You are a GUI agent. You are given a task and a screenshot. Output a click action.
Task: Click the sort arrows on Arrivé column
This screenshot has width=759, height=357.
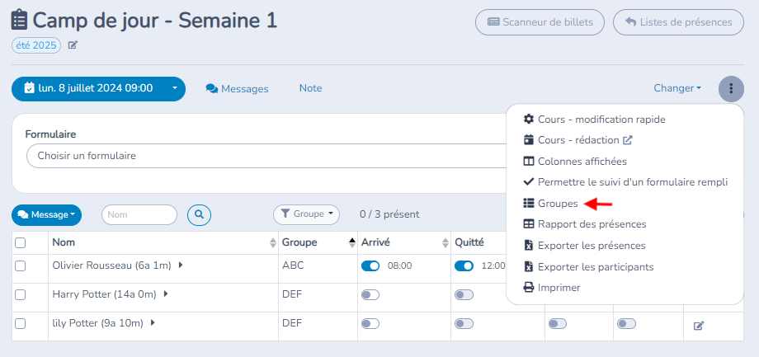pyautogui.click(x=445, y=243)
